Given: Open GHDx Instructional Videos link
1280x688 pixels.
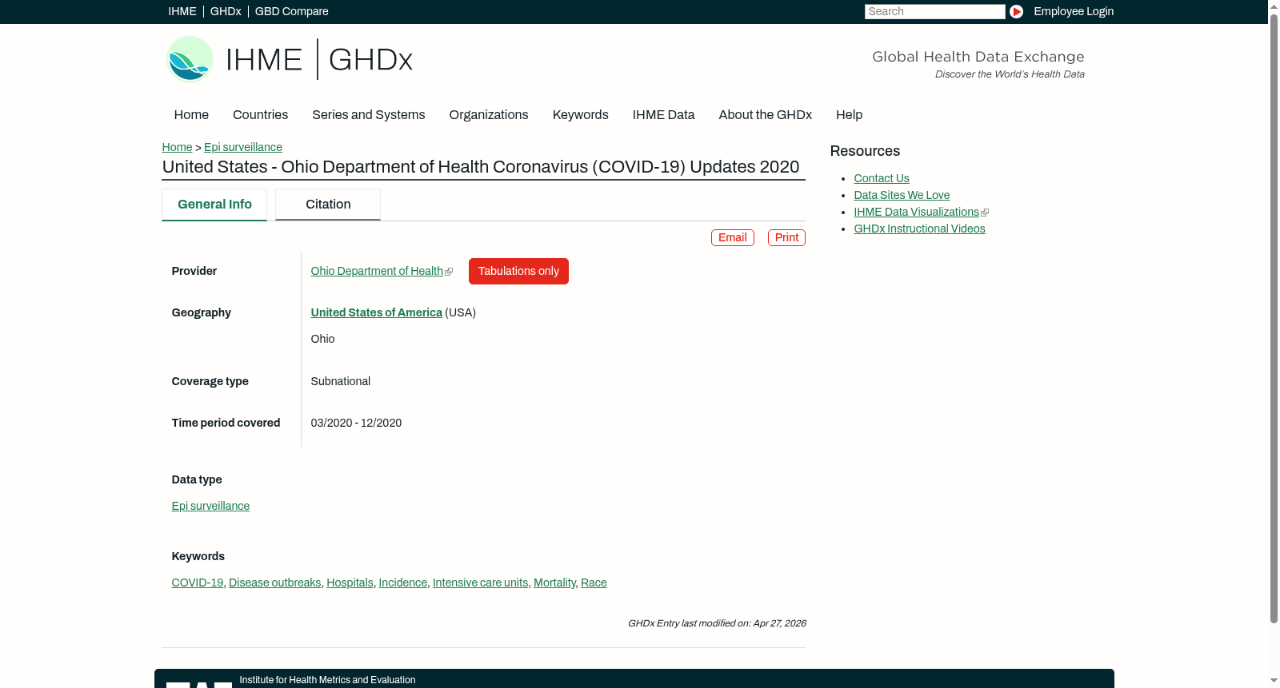Looking at the screenshot, I should (x=919, y=229).
